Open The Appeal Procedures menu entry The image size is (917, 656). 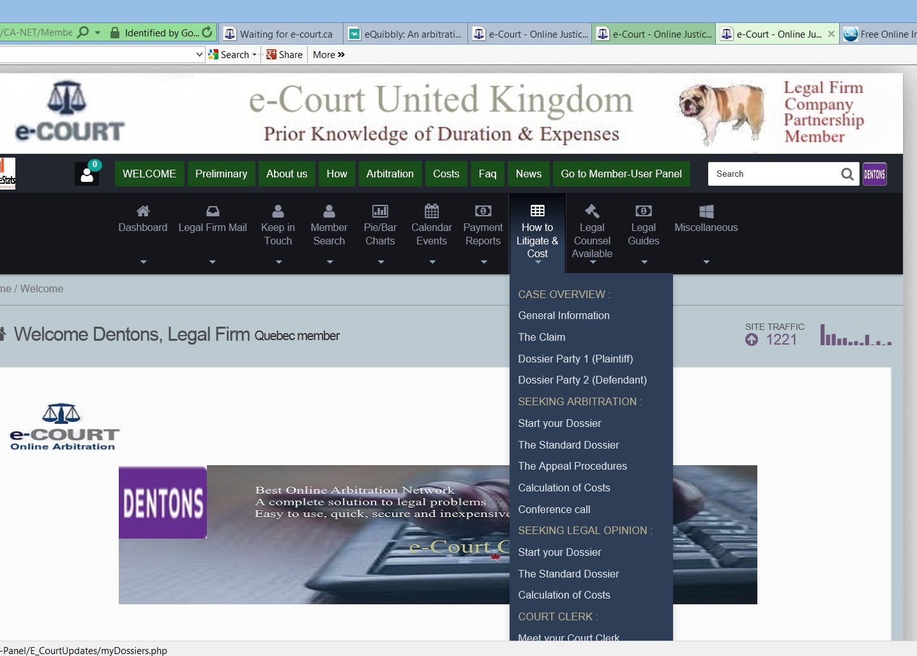tap(572, 466)
